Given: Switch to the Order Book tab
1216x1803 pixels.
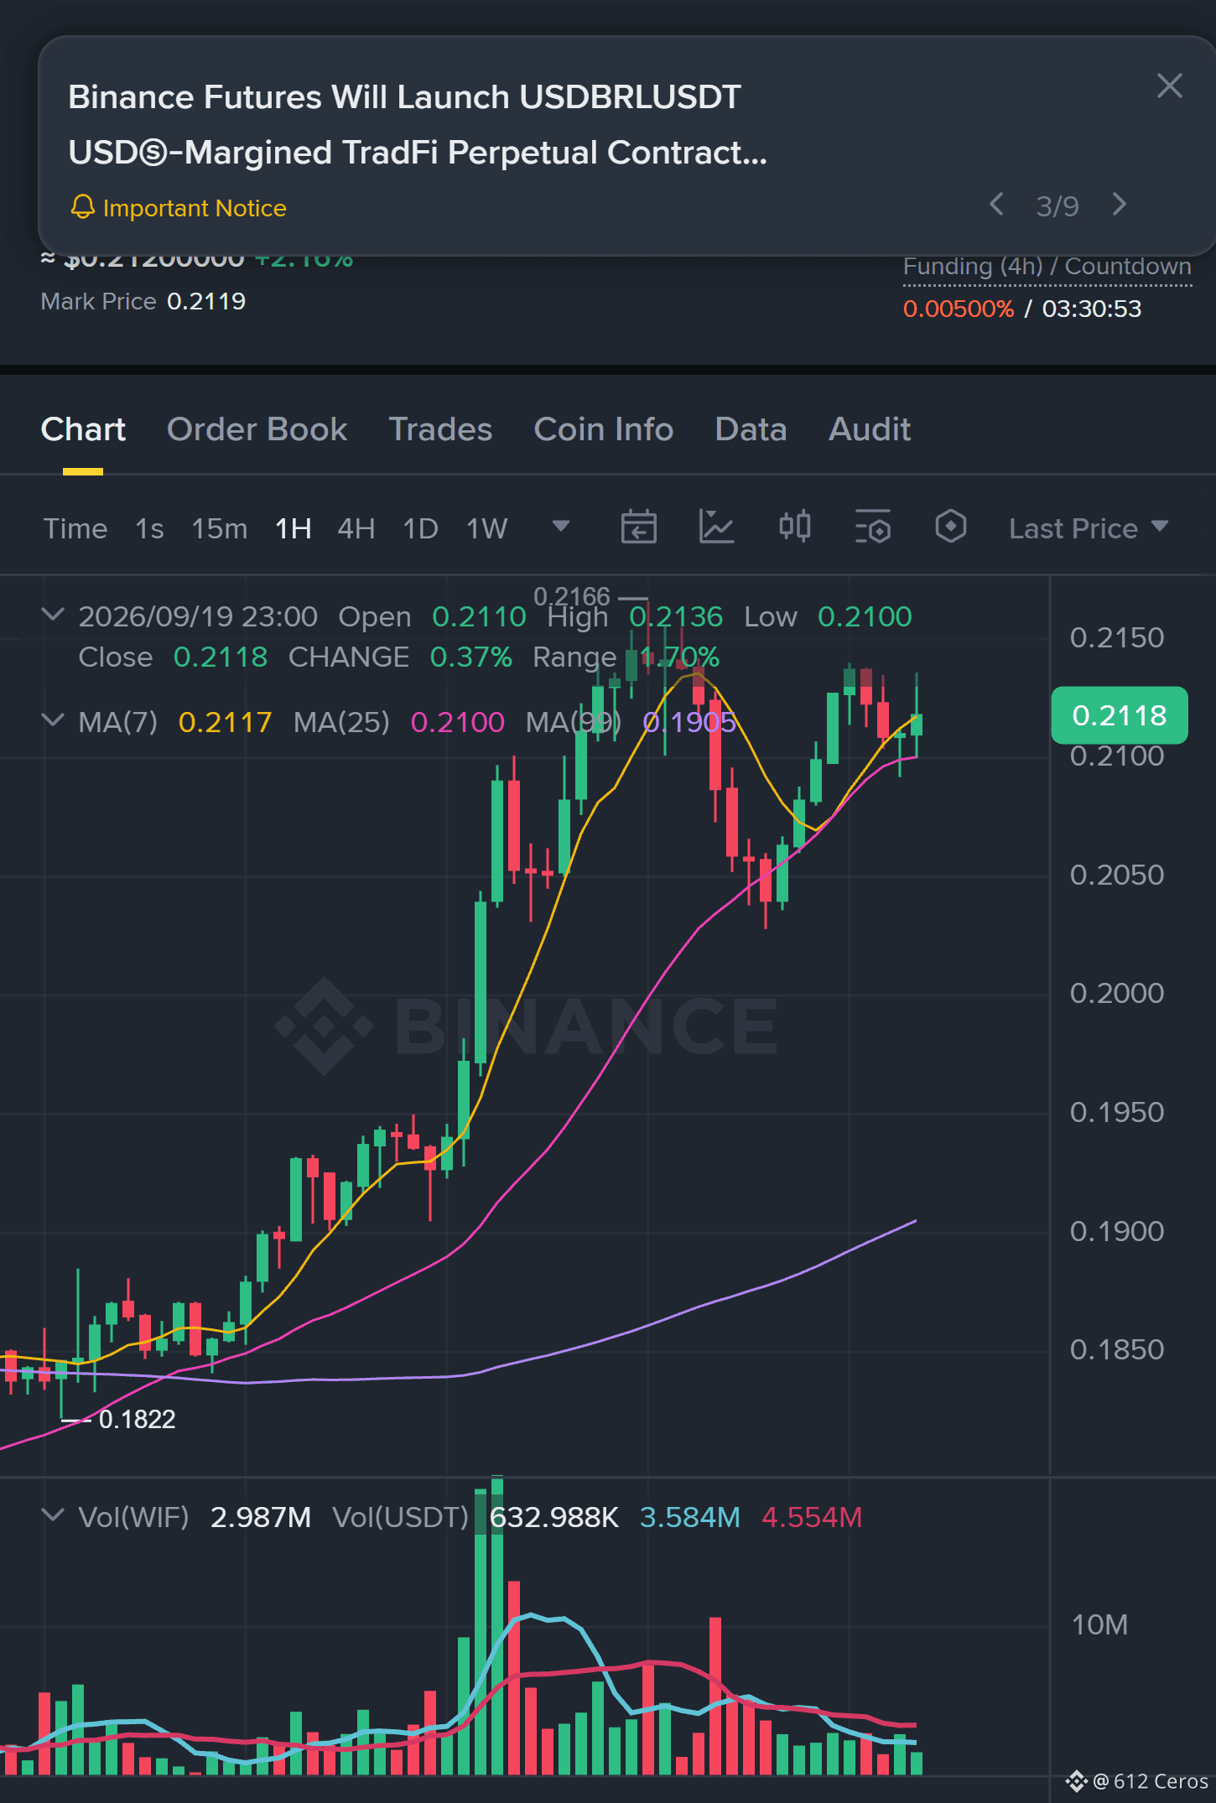Looking at the screenshot, I should click(257, 429).
